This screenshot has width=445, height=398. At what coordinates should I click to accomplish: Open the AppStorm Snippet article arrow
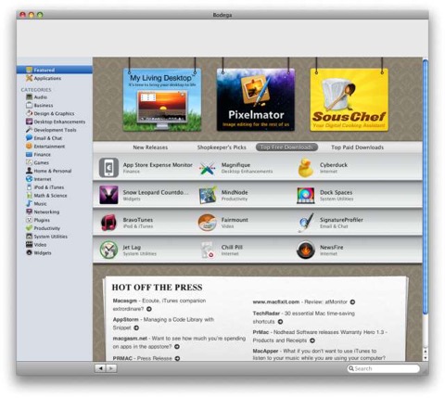(136, 327)
